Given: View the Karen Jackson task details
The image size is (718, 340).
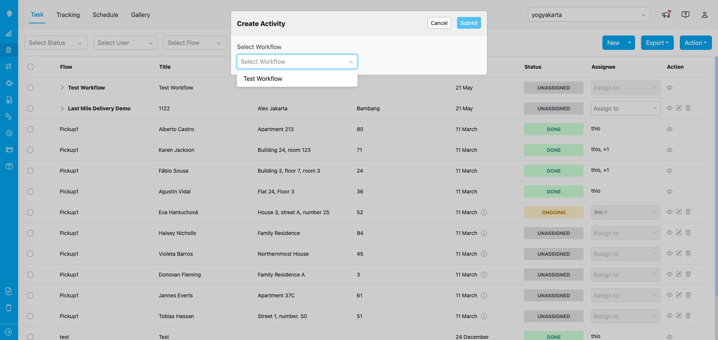Looking at the screenshot, I should click(x=670, y=150).
